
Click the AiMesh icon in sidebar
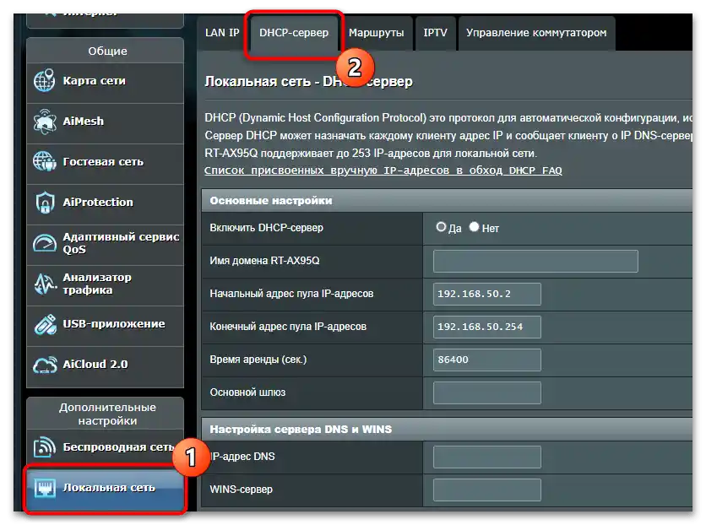(x=44, y=122)
